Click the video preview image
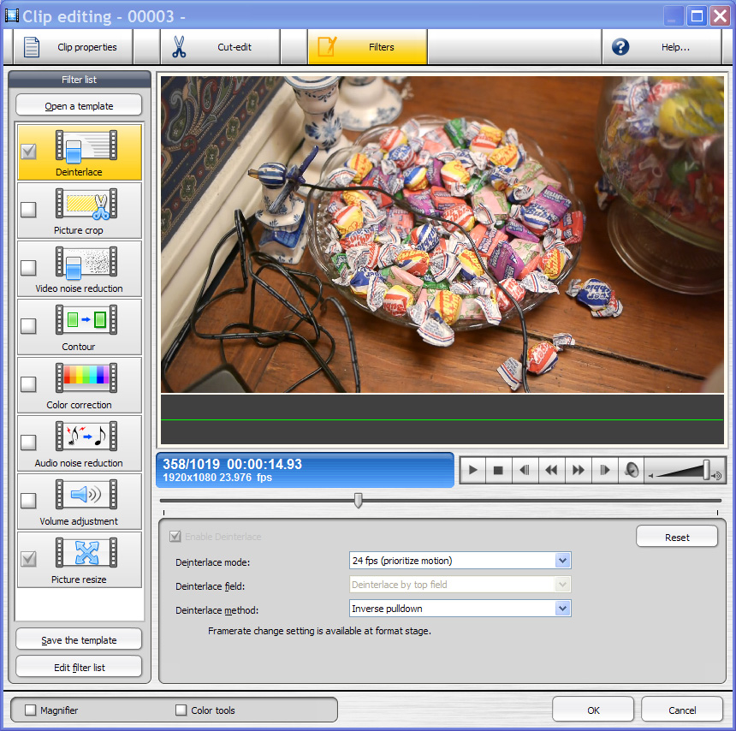Screen dimensions: 736x731 click(442, 235)
